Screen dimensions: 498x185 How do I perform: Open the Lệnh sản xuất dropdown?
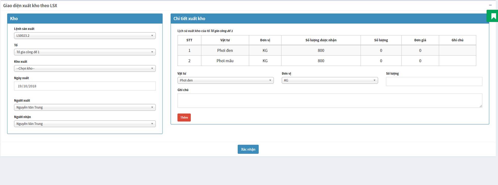(85, 36)
